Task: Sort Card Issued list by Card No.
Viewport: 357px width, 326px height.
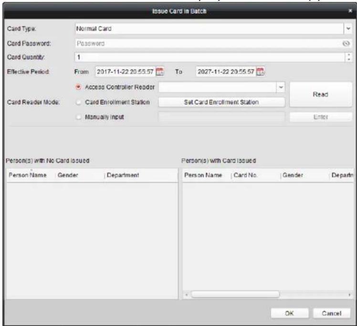Action: point(256,175)
